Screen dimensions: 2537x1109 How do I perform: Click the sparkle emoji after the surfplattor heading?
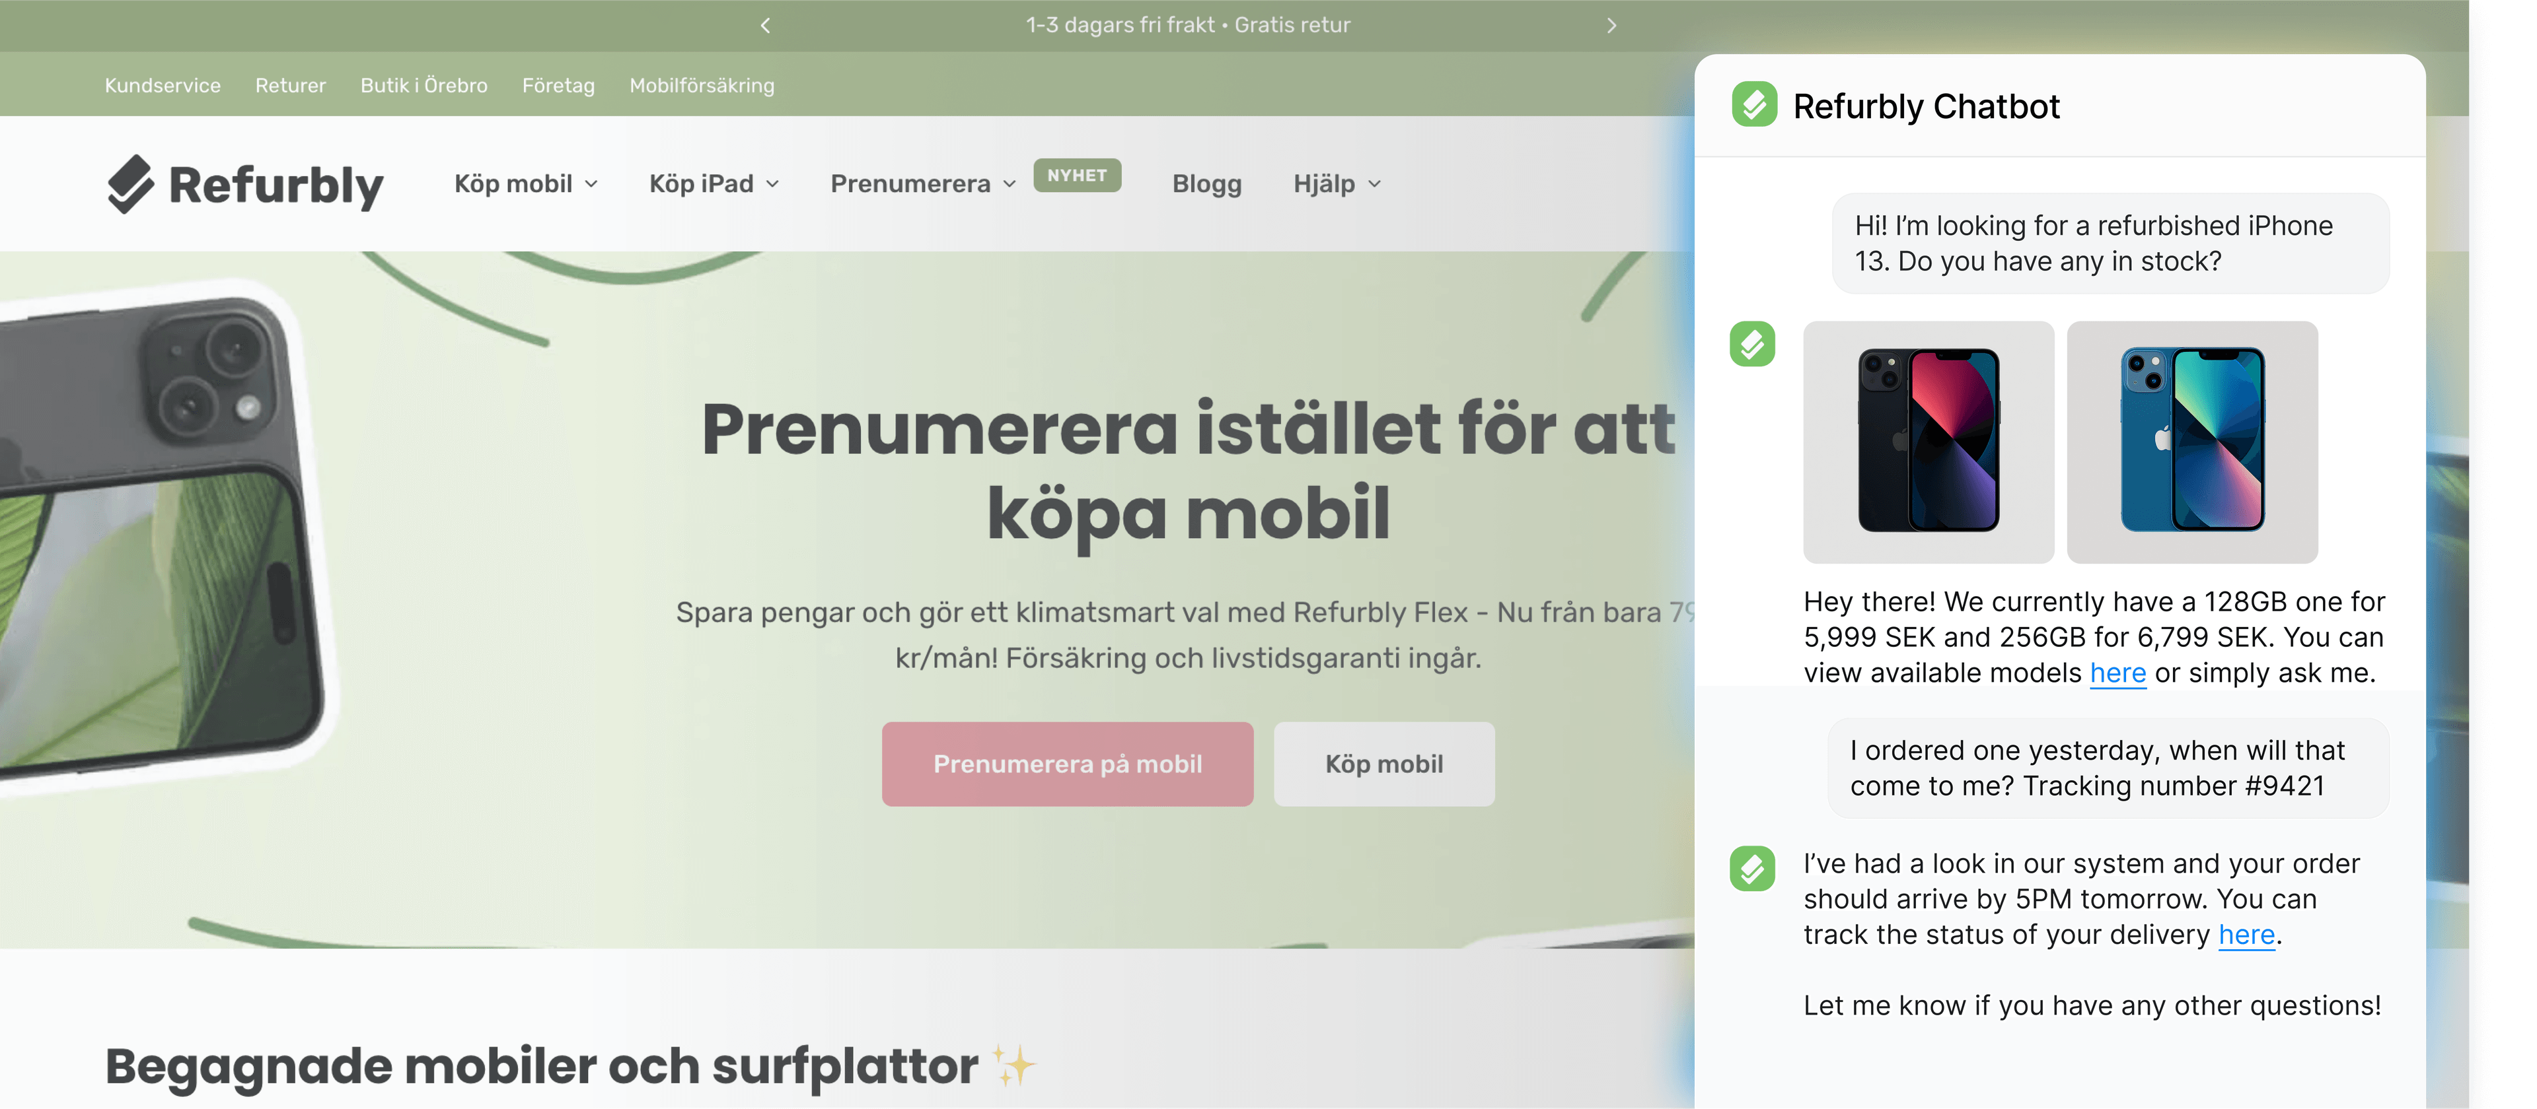[x=1013, y=1065]
